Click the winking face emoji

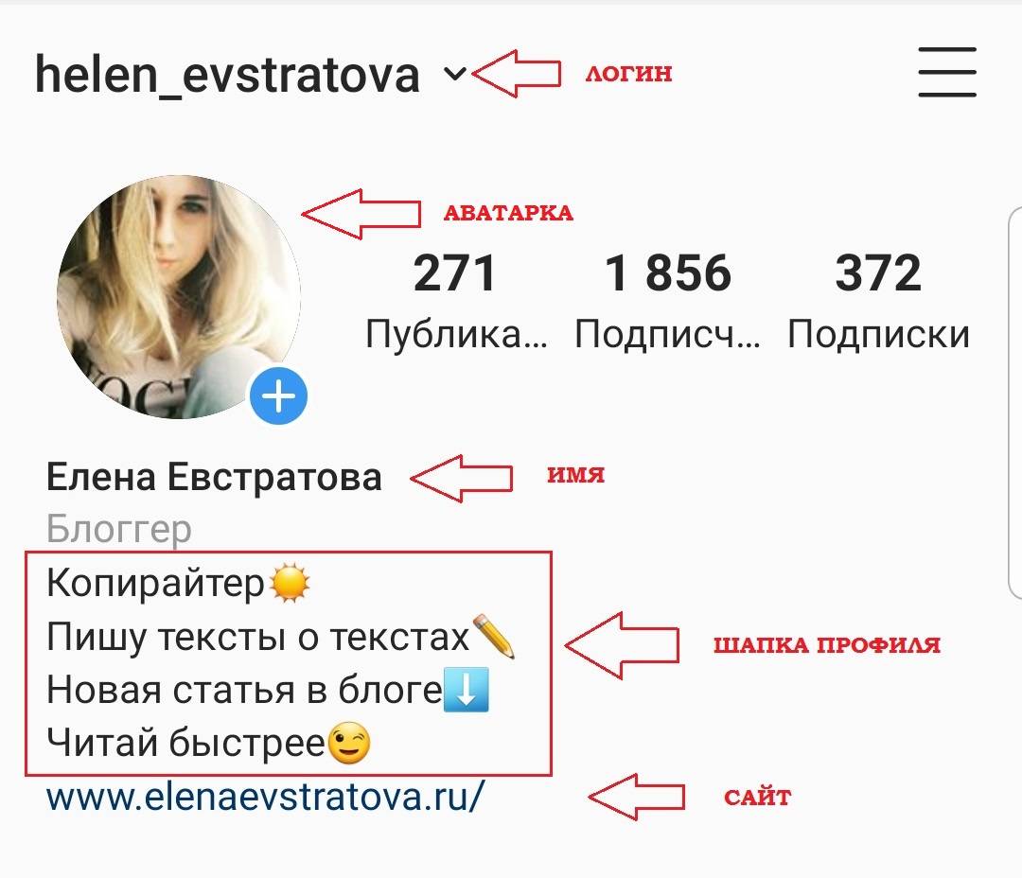[x=348, y=743]
